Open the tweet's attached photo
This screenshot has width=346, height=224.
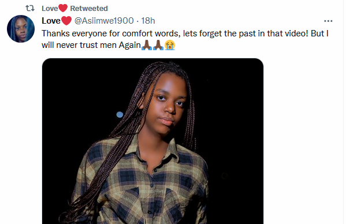click(152, 141)
